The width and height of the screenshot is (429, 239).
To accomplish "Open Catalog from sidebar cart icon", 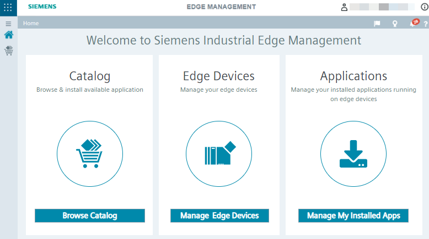I will tap(8, 51).
